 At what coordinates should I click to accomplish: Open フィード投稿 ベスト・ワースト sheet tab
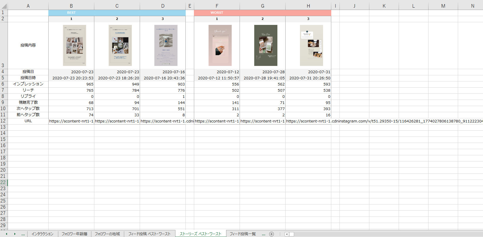pyautogui.click(x=149, y=234)
